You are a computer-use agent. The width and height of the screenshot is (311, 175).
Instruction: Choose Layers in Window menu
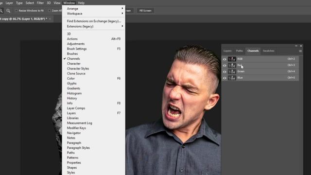pos(94,113)
